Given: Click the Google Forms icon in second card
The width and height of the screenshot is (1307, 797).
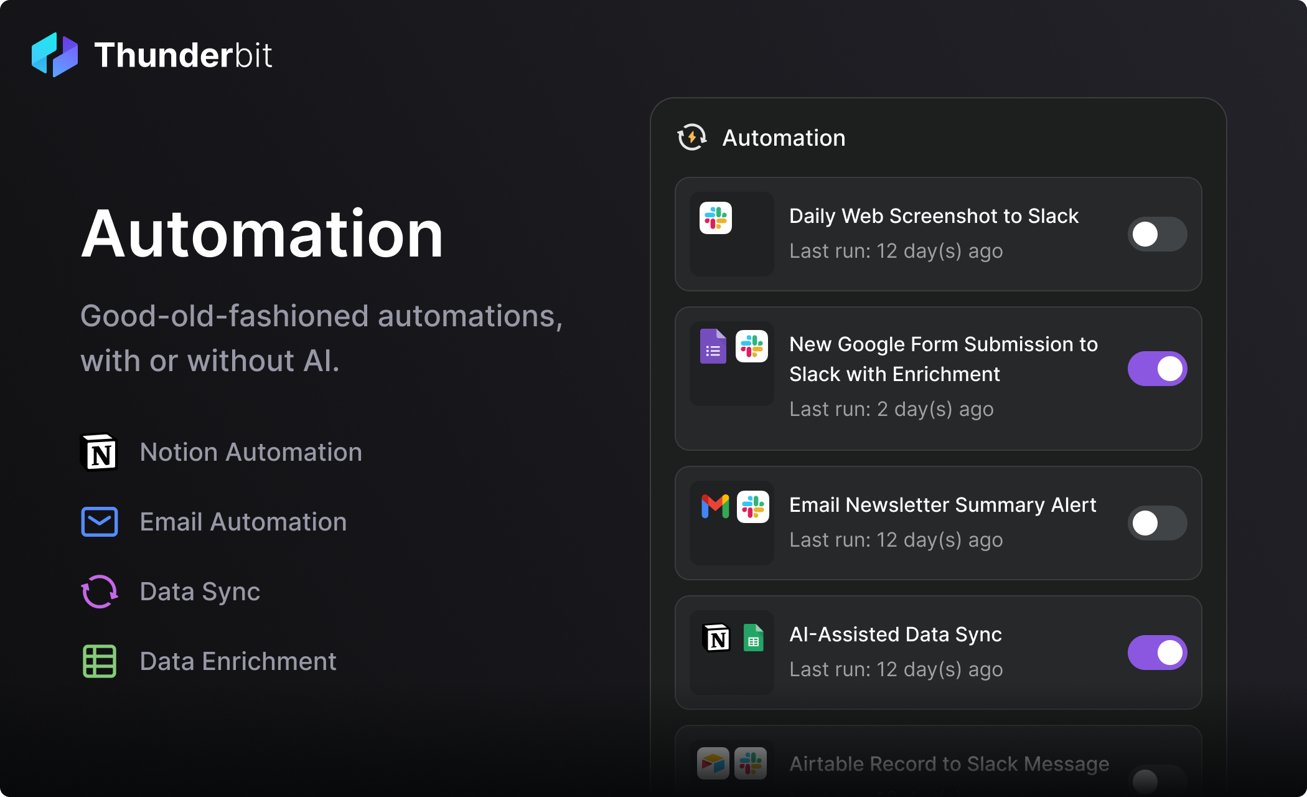Looking at the screenshot, I should (713, 346).
